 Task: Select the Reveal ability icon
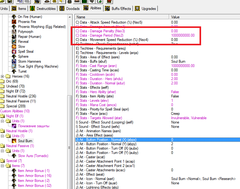[14, 42]
